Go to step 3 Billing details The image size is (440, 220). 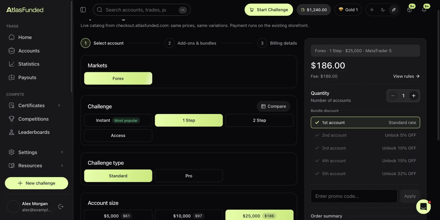tap(277, 43)
